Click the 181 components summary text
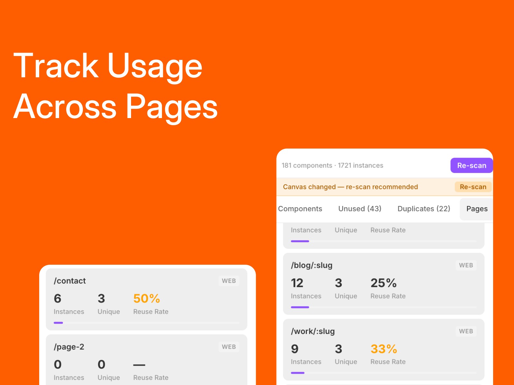The width and height of the screenshot is (514, 385). [x=332, y=165]
